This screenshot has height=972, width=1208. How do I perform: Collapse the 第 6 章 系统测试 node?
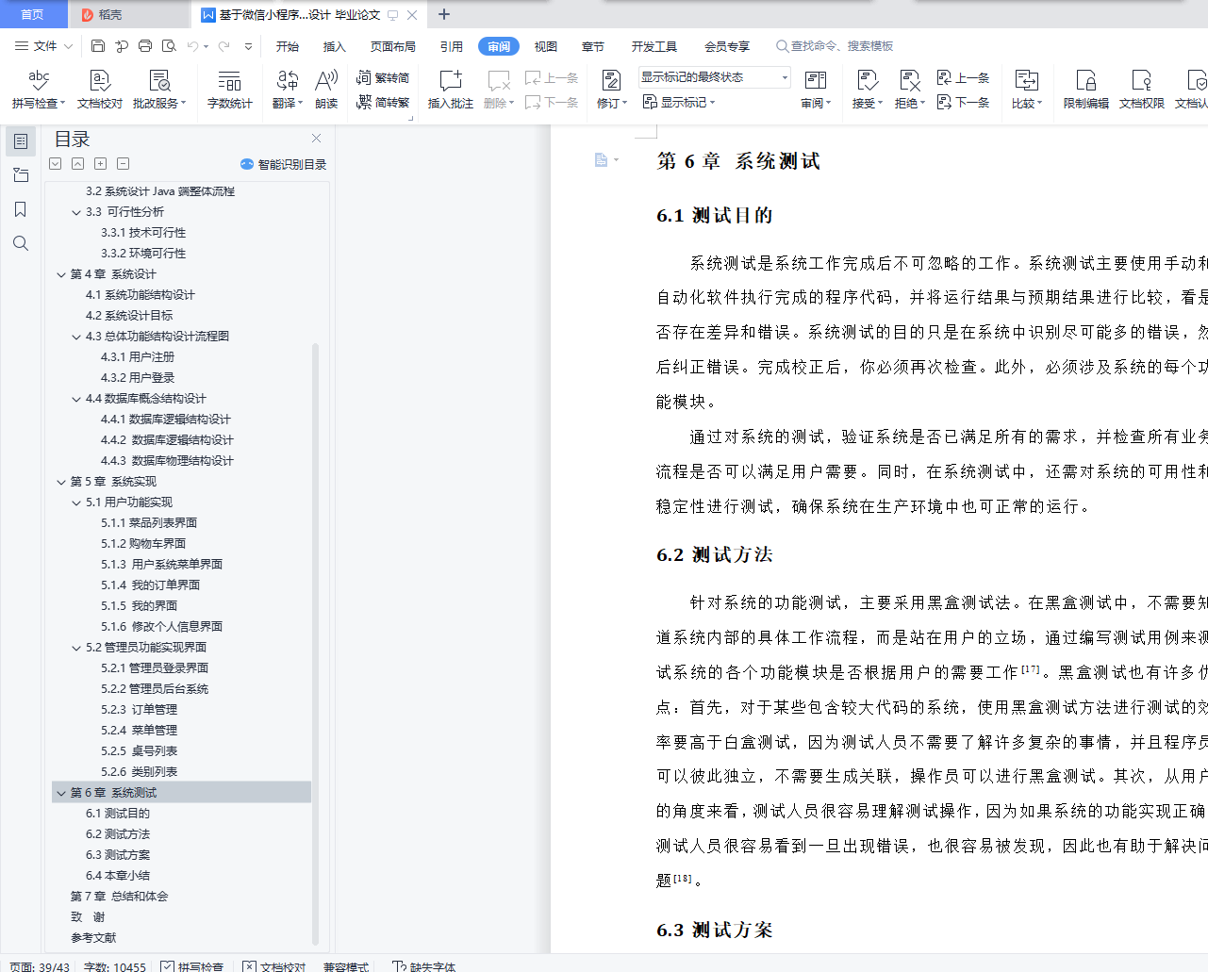pyautogui.click(x=61, y=793)
